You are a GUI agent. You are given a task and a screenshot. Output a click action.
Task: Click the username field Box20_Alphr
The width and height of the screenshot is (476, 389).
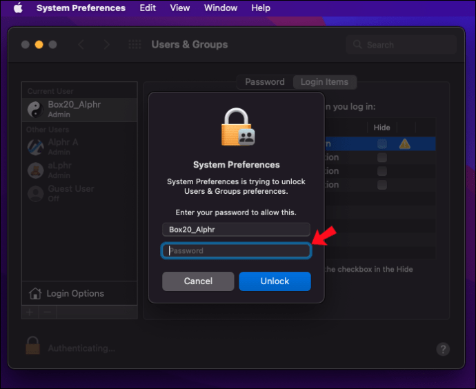(x=236, y=230)
